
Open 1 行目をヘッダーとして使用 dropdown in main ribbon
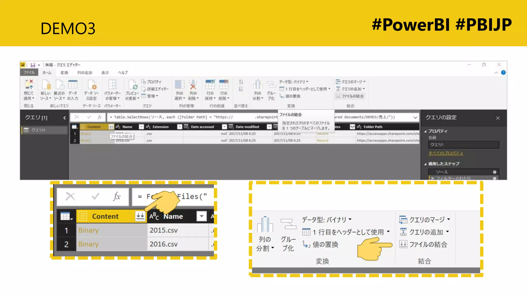tap(305, 89)
